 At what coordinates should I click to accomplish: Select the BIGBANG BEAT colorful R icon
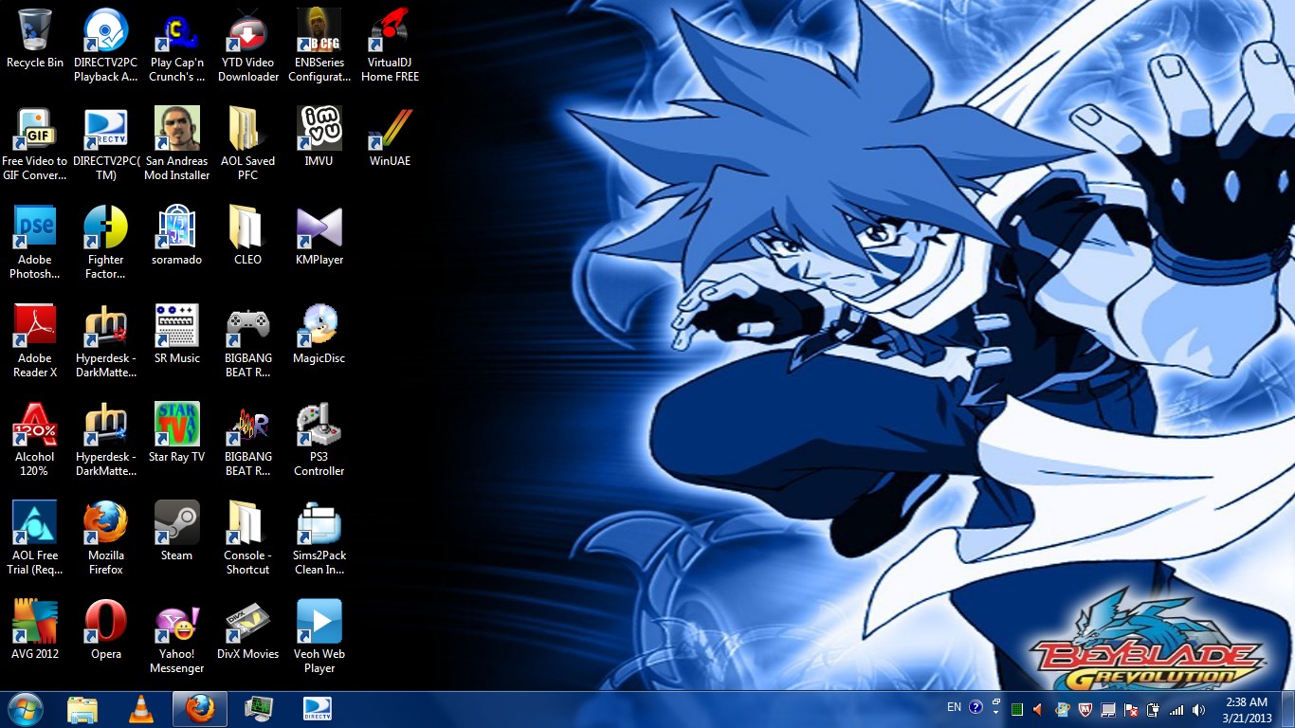tap(248, 440)
